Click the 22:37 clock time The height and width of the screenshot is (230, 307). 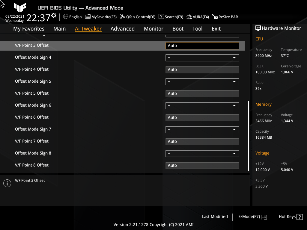point(38,18)
